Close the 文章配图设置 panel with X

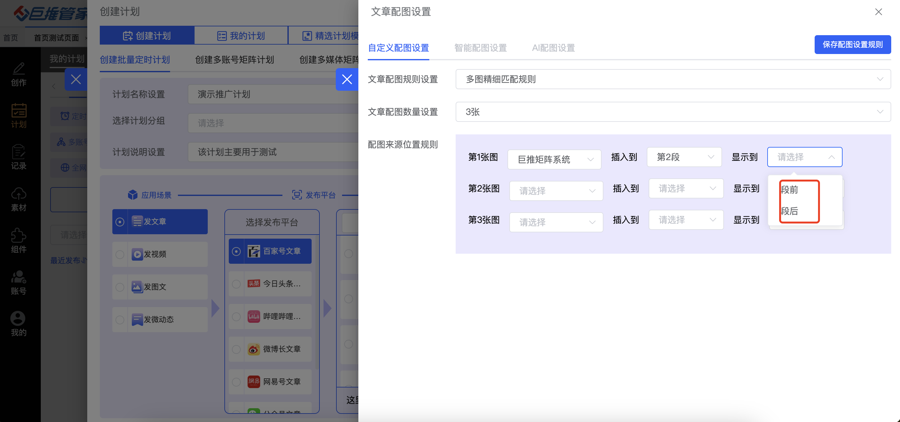coord(878,12)
